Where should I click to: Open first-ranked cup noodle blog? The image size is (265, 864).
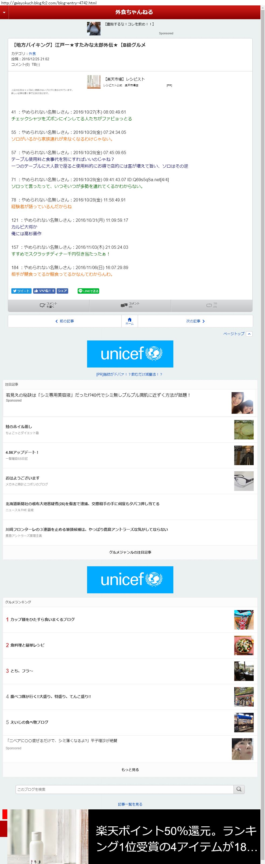click(x=42, y=619)
